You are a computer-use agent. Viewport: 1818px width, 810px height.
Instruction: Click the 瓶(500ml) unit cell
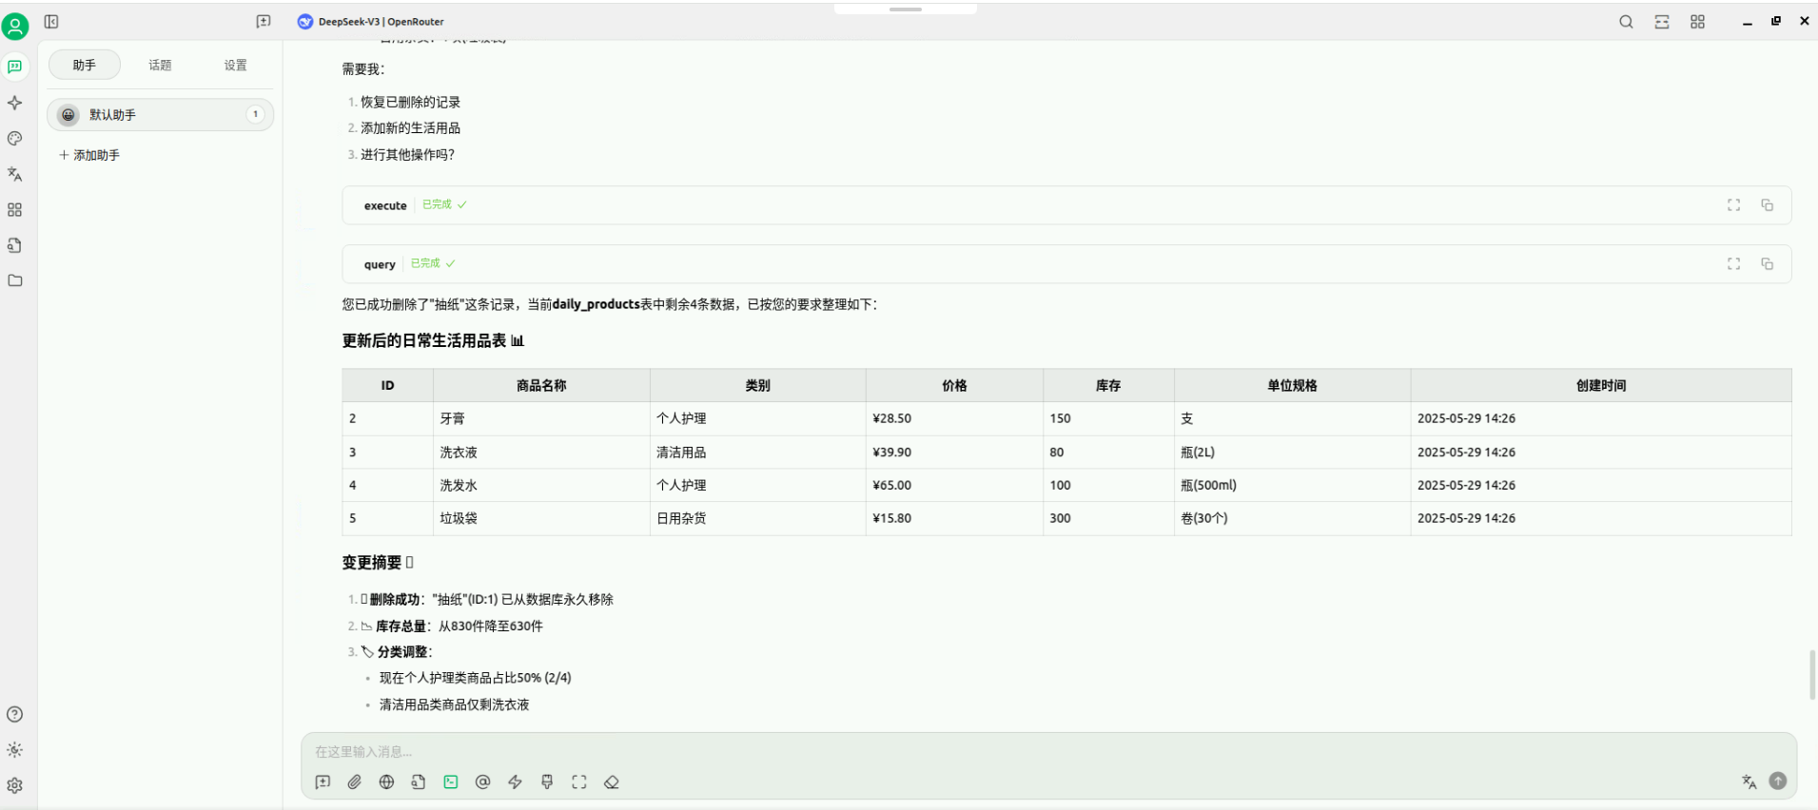(1292, 486)
